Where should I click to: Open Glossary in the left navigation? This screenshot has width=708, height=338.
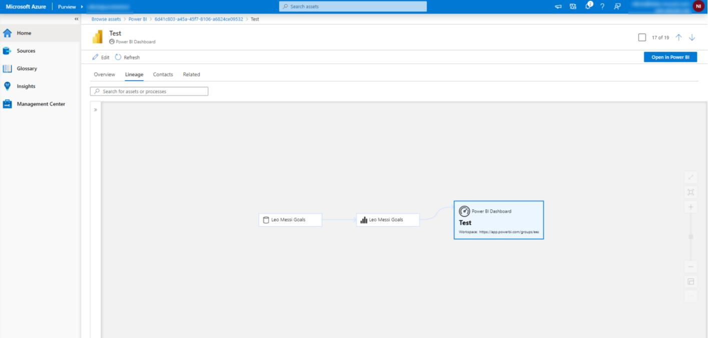tap(40, 69)
